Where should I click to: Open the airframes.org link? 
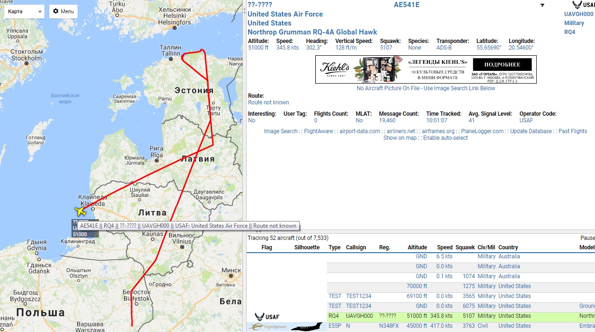pos(438,131)
